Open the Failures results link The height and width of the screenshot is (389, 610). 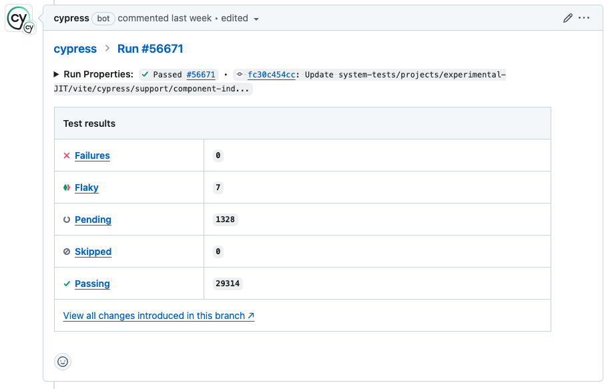coord(93,155)
